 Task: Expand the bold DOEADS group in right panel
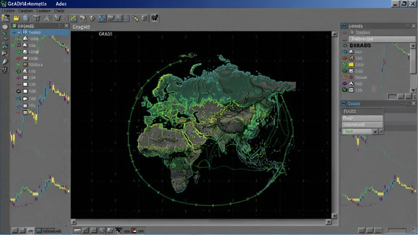coord(345,46)
